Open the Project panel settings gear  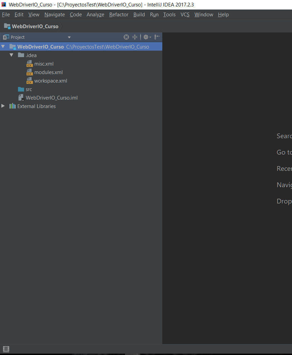point(147,37)
